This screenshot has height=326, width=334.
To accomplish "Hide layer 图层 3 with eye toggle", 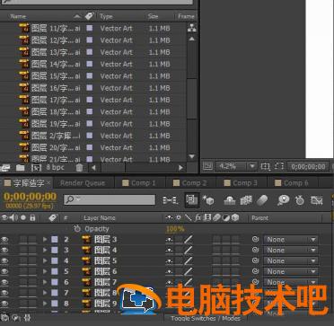I will pyautogui.click(x=4, y=240).
